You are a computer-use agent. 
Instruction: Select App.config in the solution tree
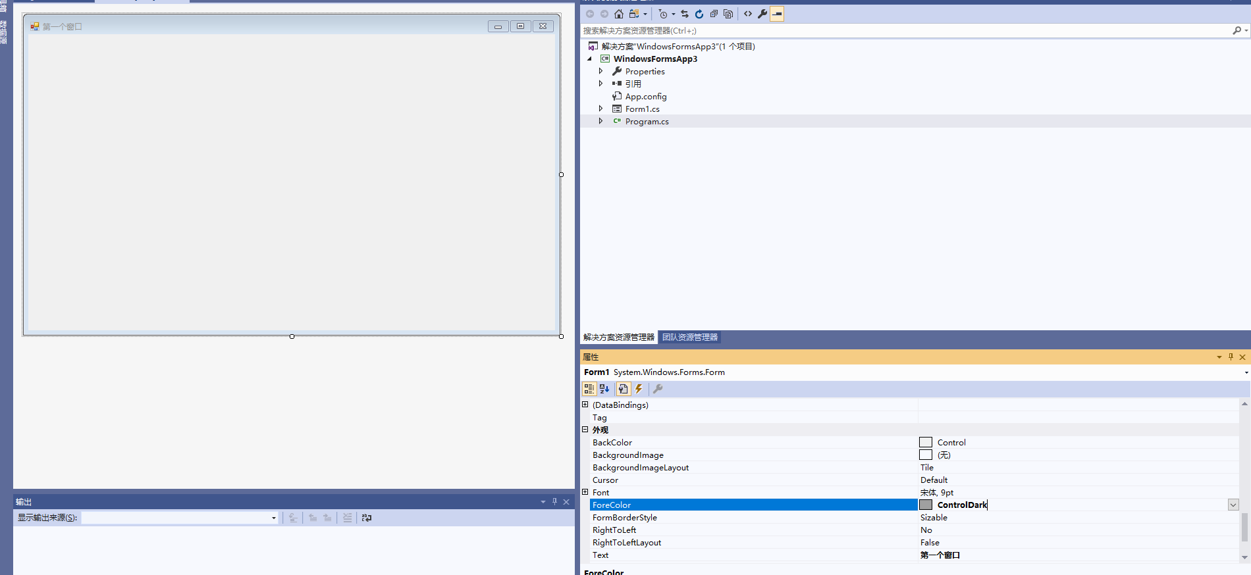tap(646, 96)
